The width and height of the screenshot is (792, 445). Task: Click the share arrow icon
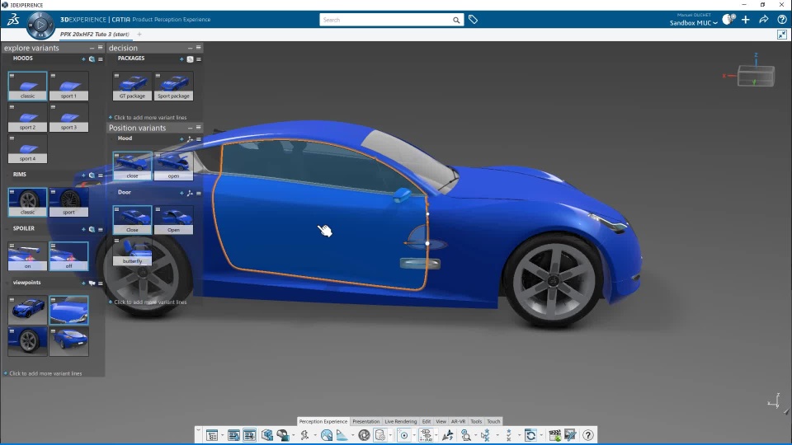[x=764, y=20]
